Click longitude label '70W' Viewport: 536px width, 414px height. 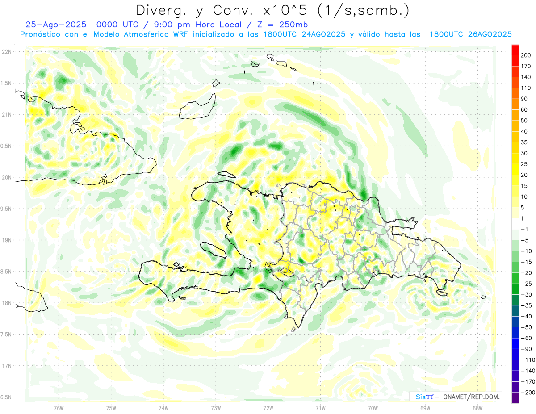373,408
